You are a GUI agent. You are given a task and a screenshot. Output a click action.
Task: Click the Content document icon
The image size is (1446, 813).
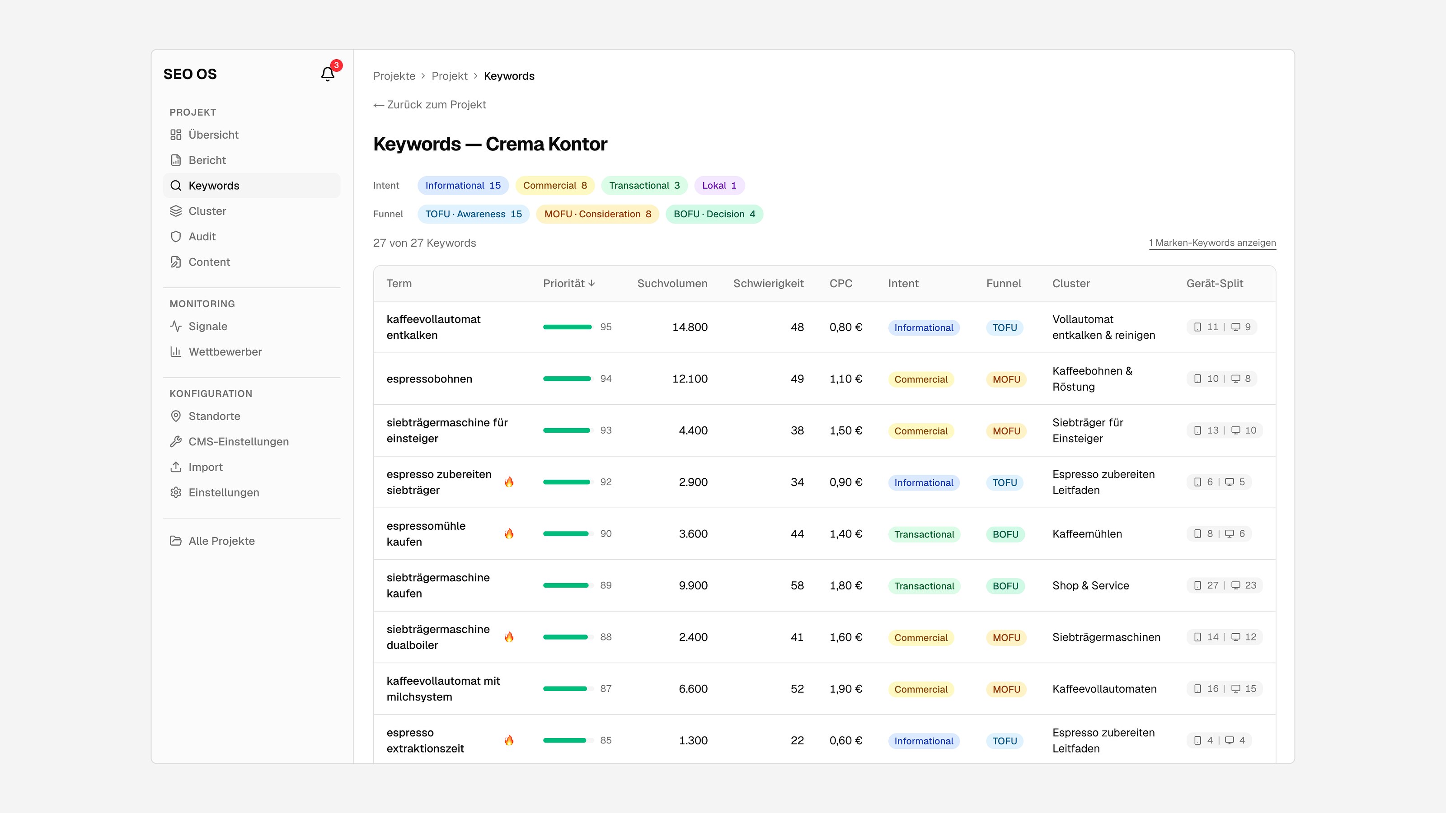[x=176, y=262]
